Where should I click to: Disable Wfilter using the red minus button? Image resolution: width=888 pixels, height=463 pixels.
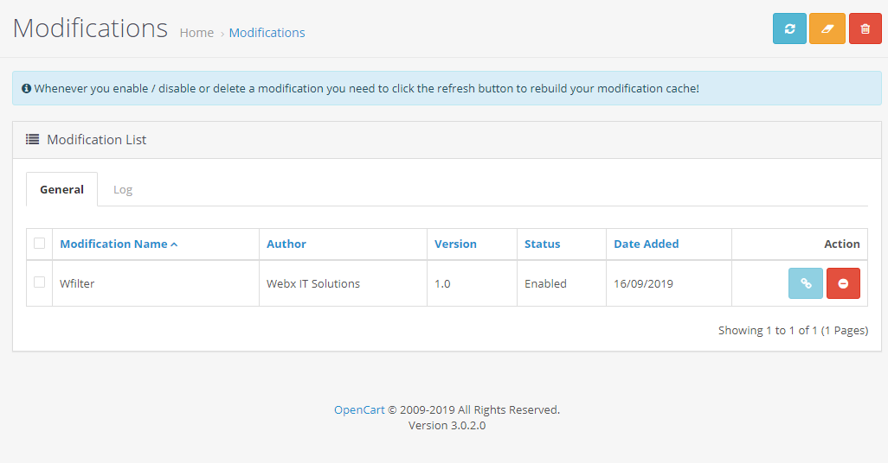pyautogui.click(x=843, y=283)
